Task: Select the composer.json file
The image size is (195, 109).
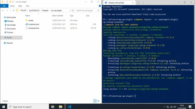Action: point(34,24)
